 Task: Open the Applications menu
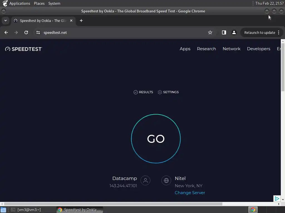point(20,3)
